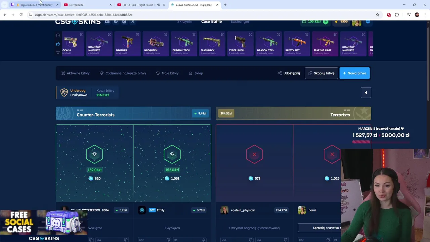This screenshot has height=242, width=430.
Task: Open browser tab search dropdown arrow
Action: tap(4, 5)
